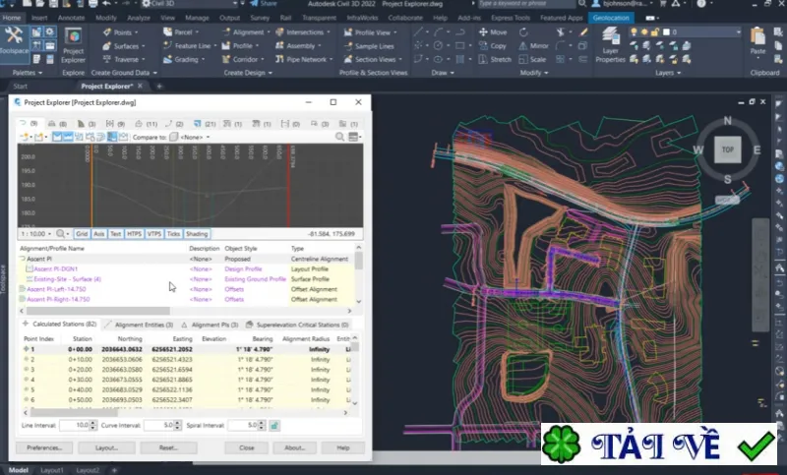Open the Annotate ribbon tab

coord(71,18)
